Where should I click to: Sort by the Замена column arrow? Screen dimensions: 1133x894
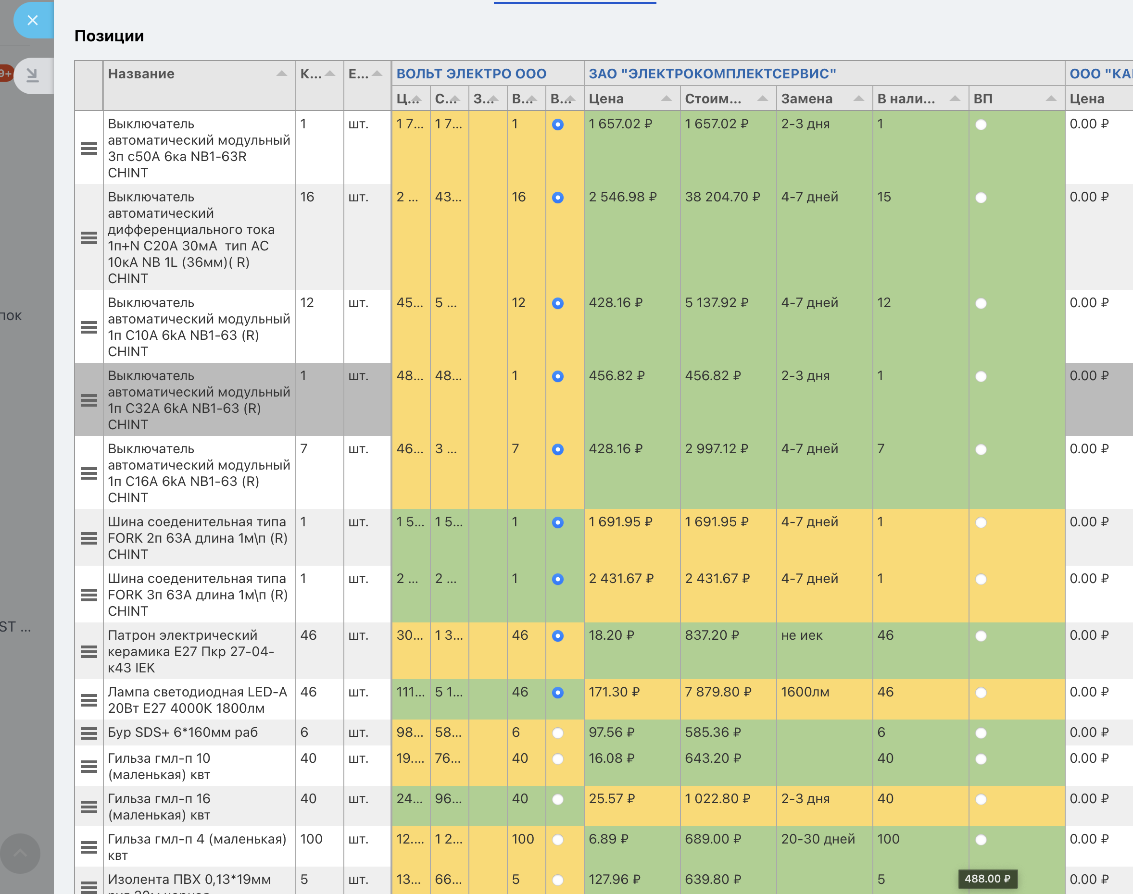coord(859,99)
